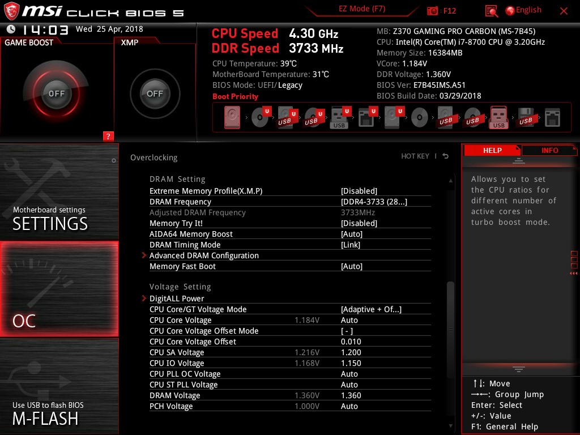Open DRAM Timing Mode [Link] option
Screen dimensions: 580x435
click(290, 245)
